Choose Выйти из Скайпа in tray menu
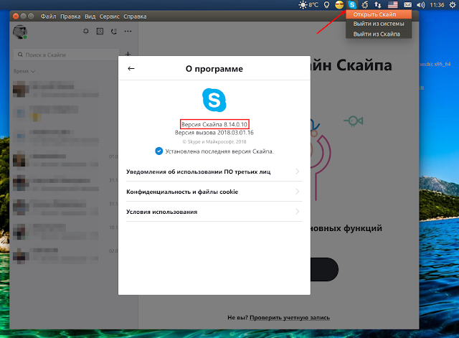Viewport: 459px width, 338px height. [x=379, y=34]
